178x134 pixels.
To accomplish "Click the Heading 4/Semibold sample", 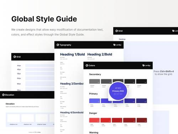I will pos(72,112).
